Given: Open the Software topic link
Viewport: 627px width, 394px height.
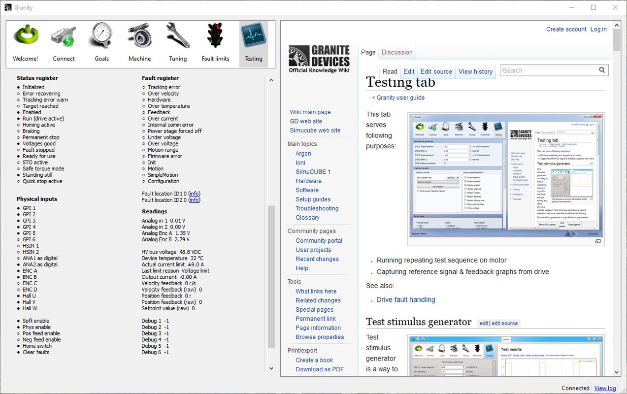Looking at the screenshot, I should tap(307, 190).
